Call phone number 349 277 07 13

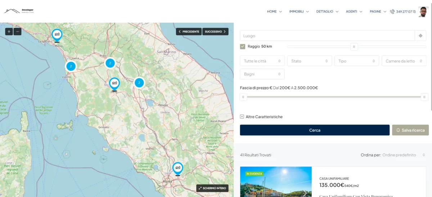pos(406,11)
